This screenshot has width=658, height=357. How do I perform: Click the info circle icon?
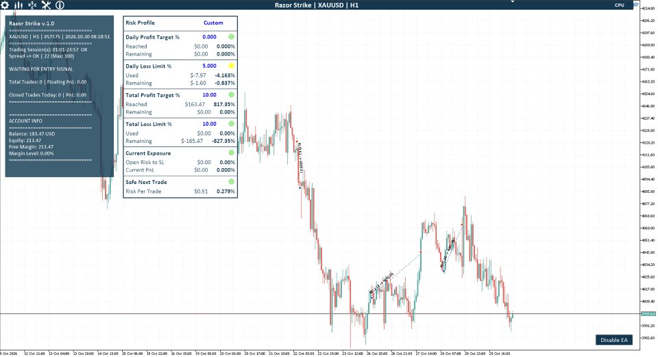[x=60, y=5]
